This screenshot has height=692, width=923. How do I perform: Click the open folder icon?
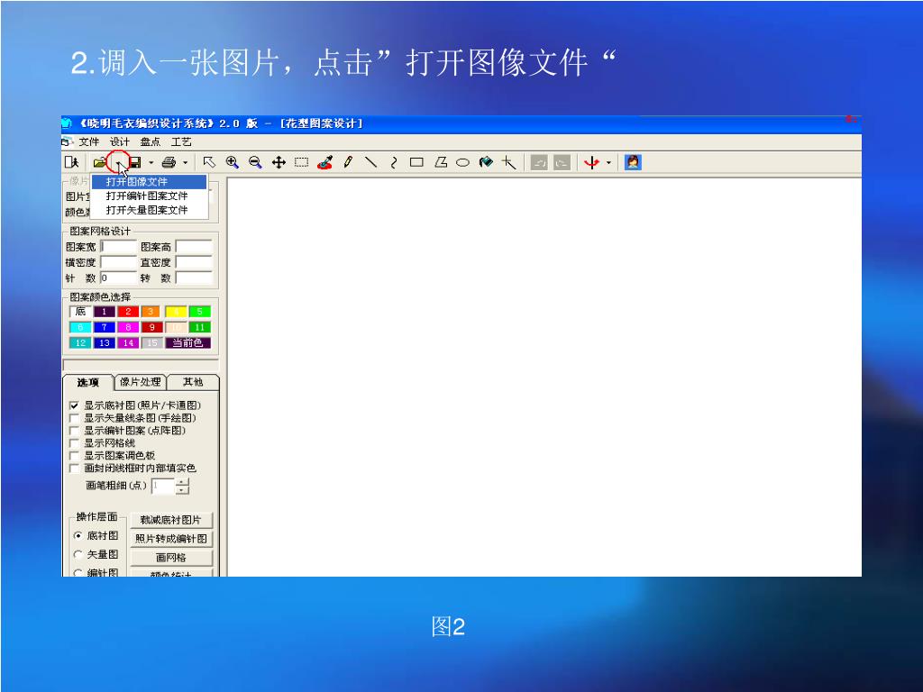[100, 162]
